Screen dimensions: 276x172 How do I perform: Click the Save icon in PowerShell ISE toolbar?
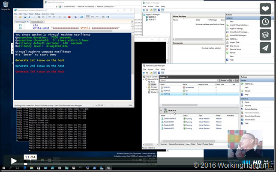[x=25, y=17]
